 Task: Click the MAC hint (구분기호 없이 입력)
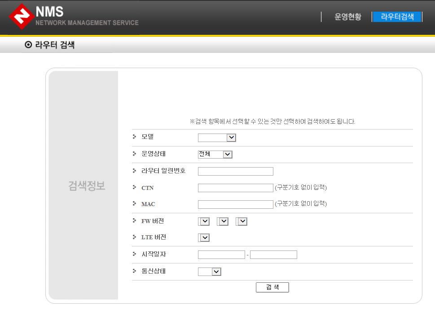pos(301,203)
